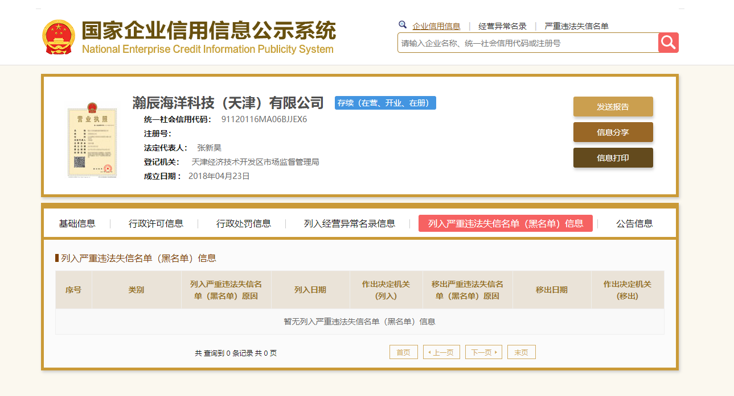
Task: Click the 移出严重违法失信名单（黑名单）原因 column header
Action: click(468, 290)
